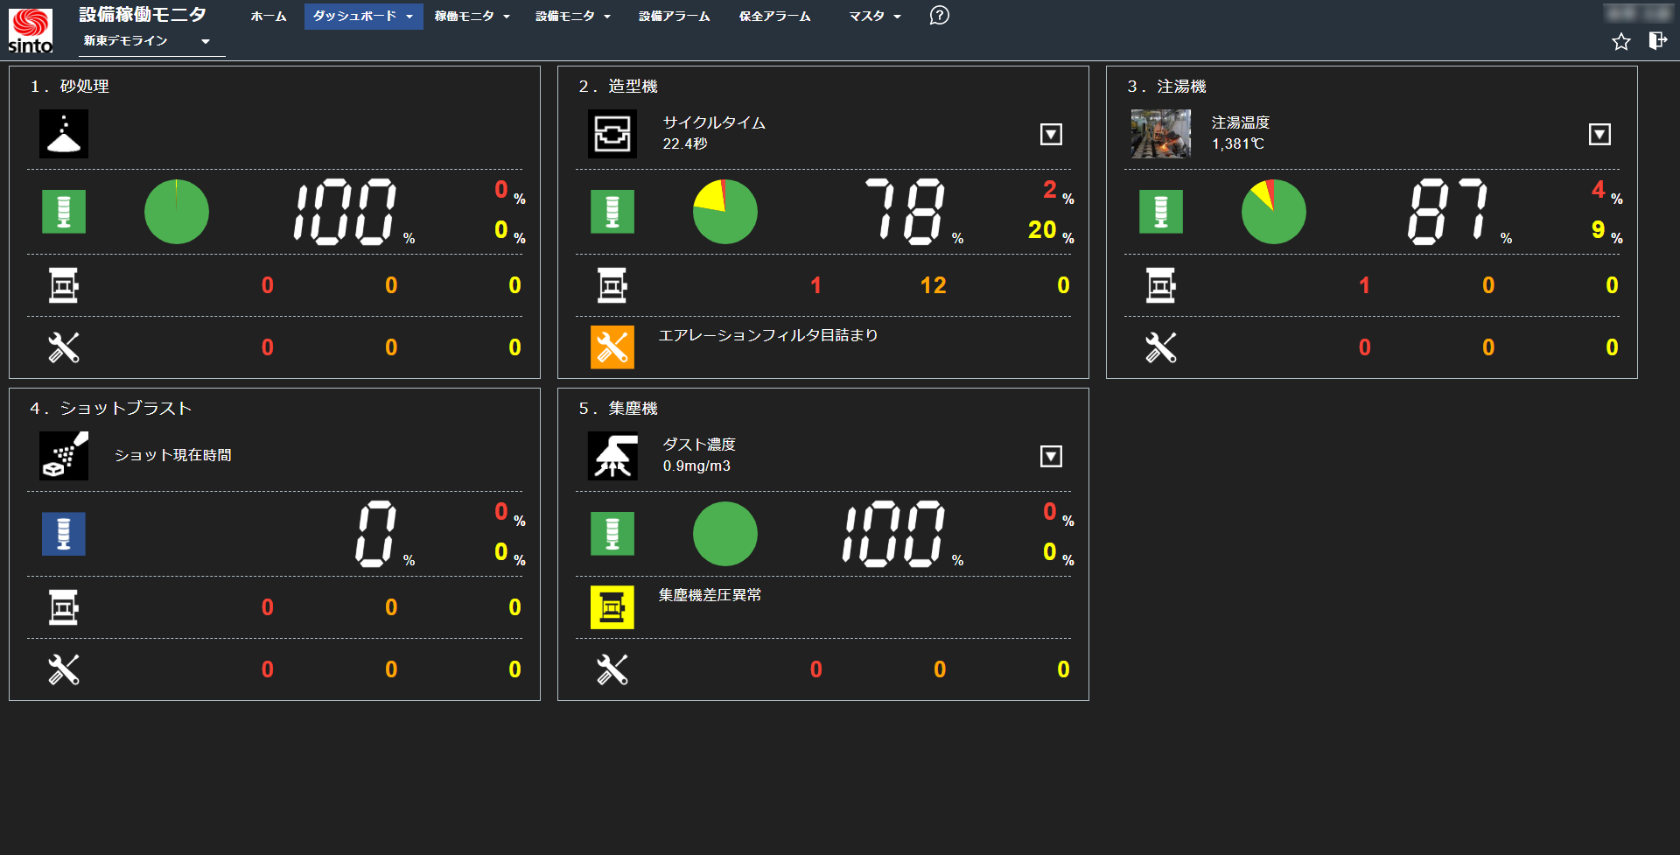Click the 注湯機 operation rate pie chart

[1274, 212]
